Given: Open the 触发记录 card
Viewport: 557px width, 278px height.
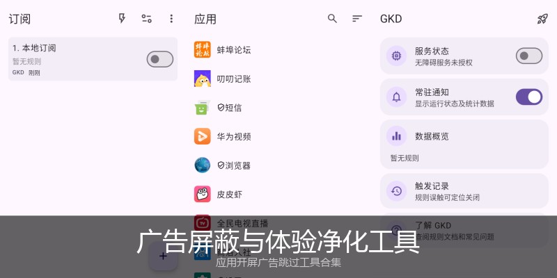Looking at the screenshot, I should click(464, 190).
